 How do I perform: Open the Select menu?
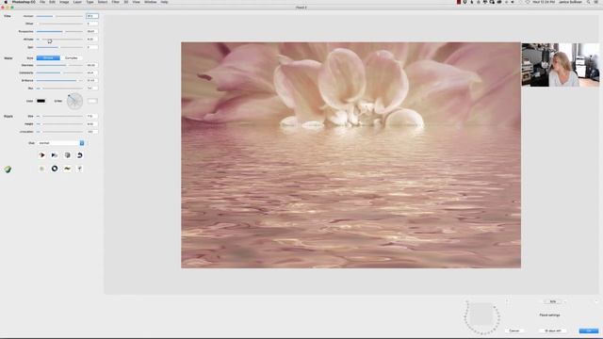pos(103,2)
